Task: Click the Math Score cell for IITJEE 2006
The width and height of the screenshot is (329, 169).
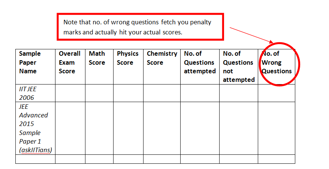Action: (99, 93)
